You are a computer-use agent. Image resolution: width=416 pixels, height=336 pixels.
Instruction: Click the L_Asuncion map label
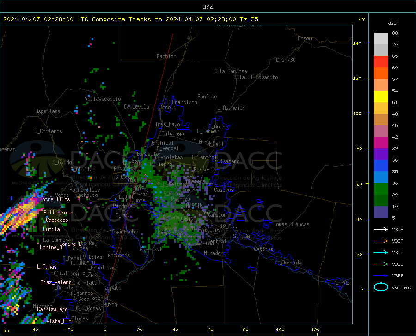coord(231,108)
